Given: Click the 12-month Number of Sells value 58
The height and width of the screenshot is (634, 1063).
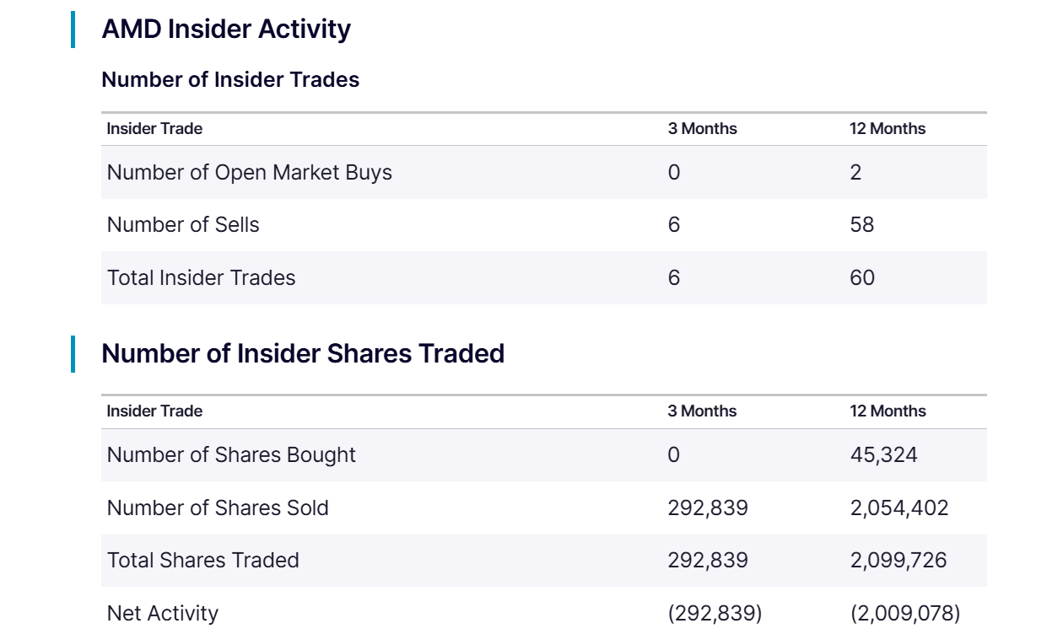Looking at the screenshot, I should (862, 225).
